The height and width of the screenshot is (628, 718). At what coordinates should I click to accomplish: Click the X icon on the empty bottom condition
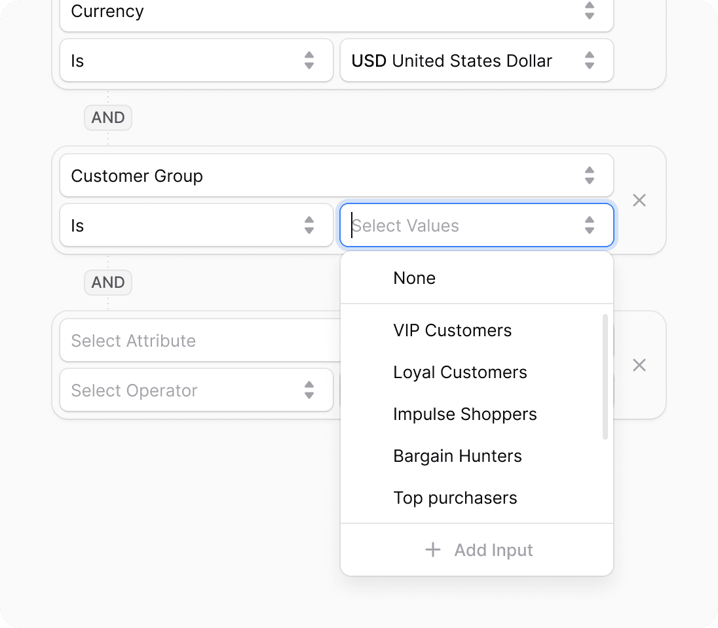point(639,366)
